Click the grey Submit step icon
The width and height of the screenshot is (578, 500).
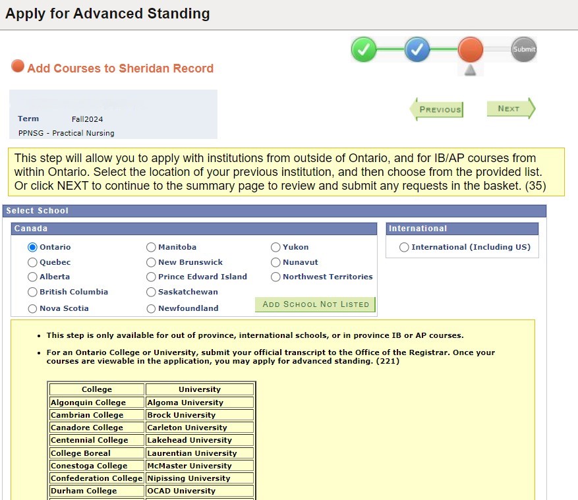coord(524,49)
